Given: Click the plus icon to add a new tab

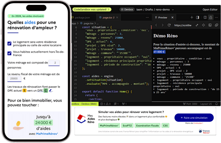Looking at the screenshot, I should coord(192,17).
